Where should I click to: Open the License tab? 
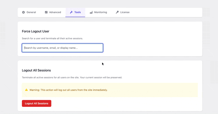click(125, 12)
